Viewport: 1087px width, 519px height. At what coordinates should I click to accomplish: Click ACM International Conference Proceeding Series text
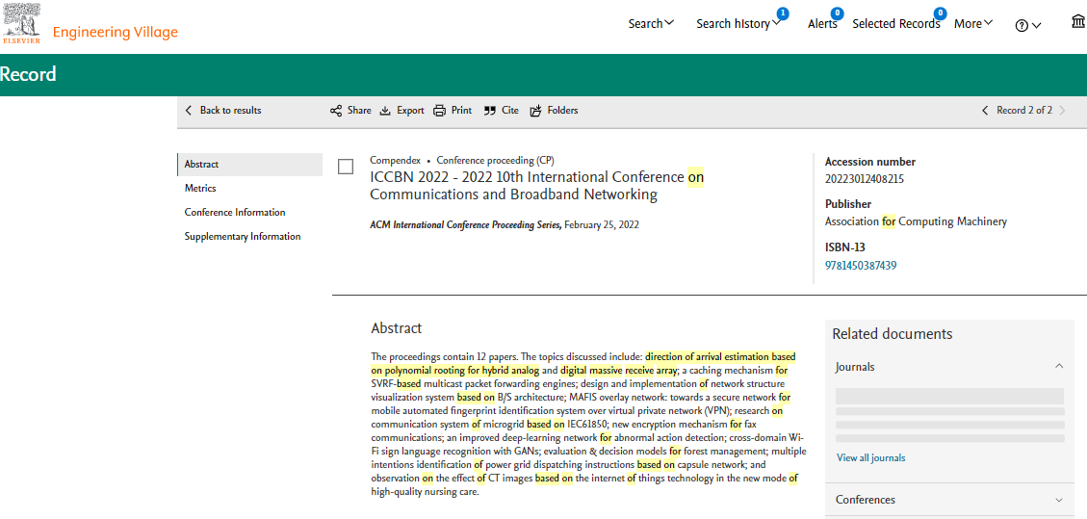(466, 224)
